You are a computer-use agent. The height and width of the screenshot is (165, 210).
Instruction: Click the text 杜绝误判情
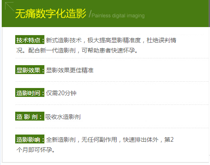click(x=161, y=40)
